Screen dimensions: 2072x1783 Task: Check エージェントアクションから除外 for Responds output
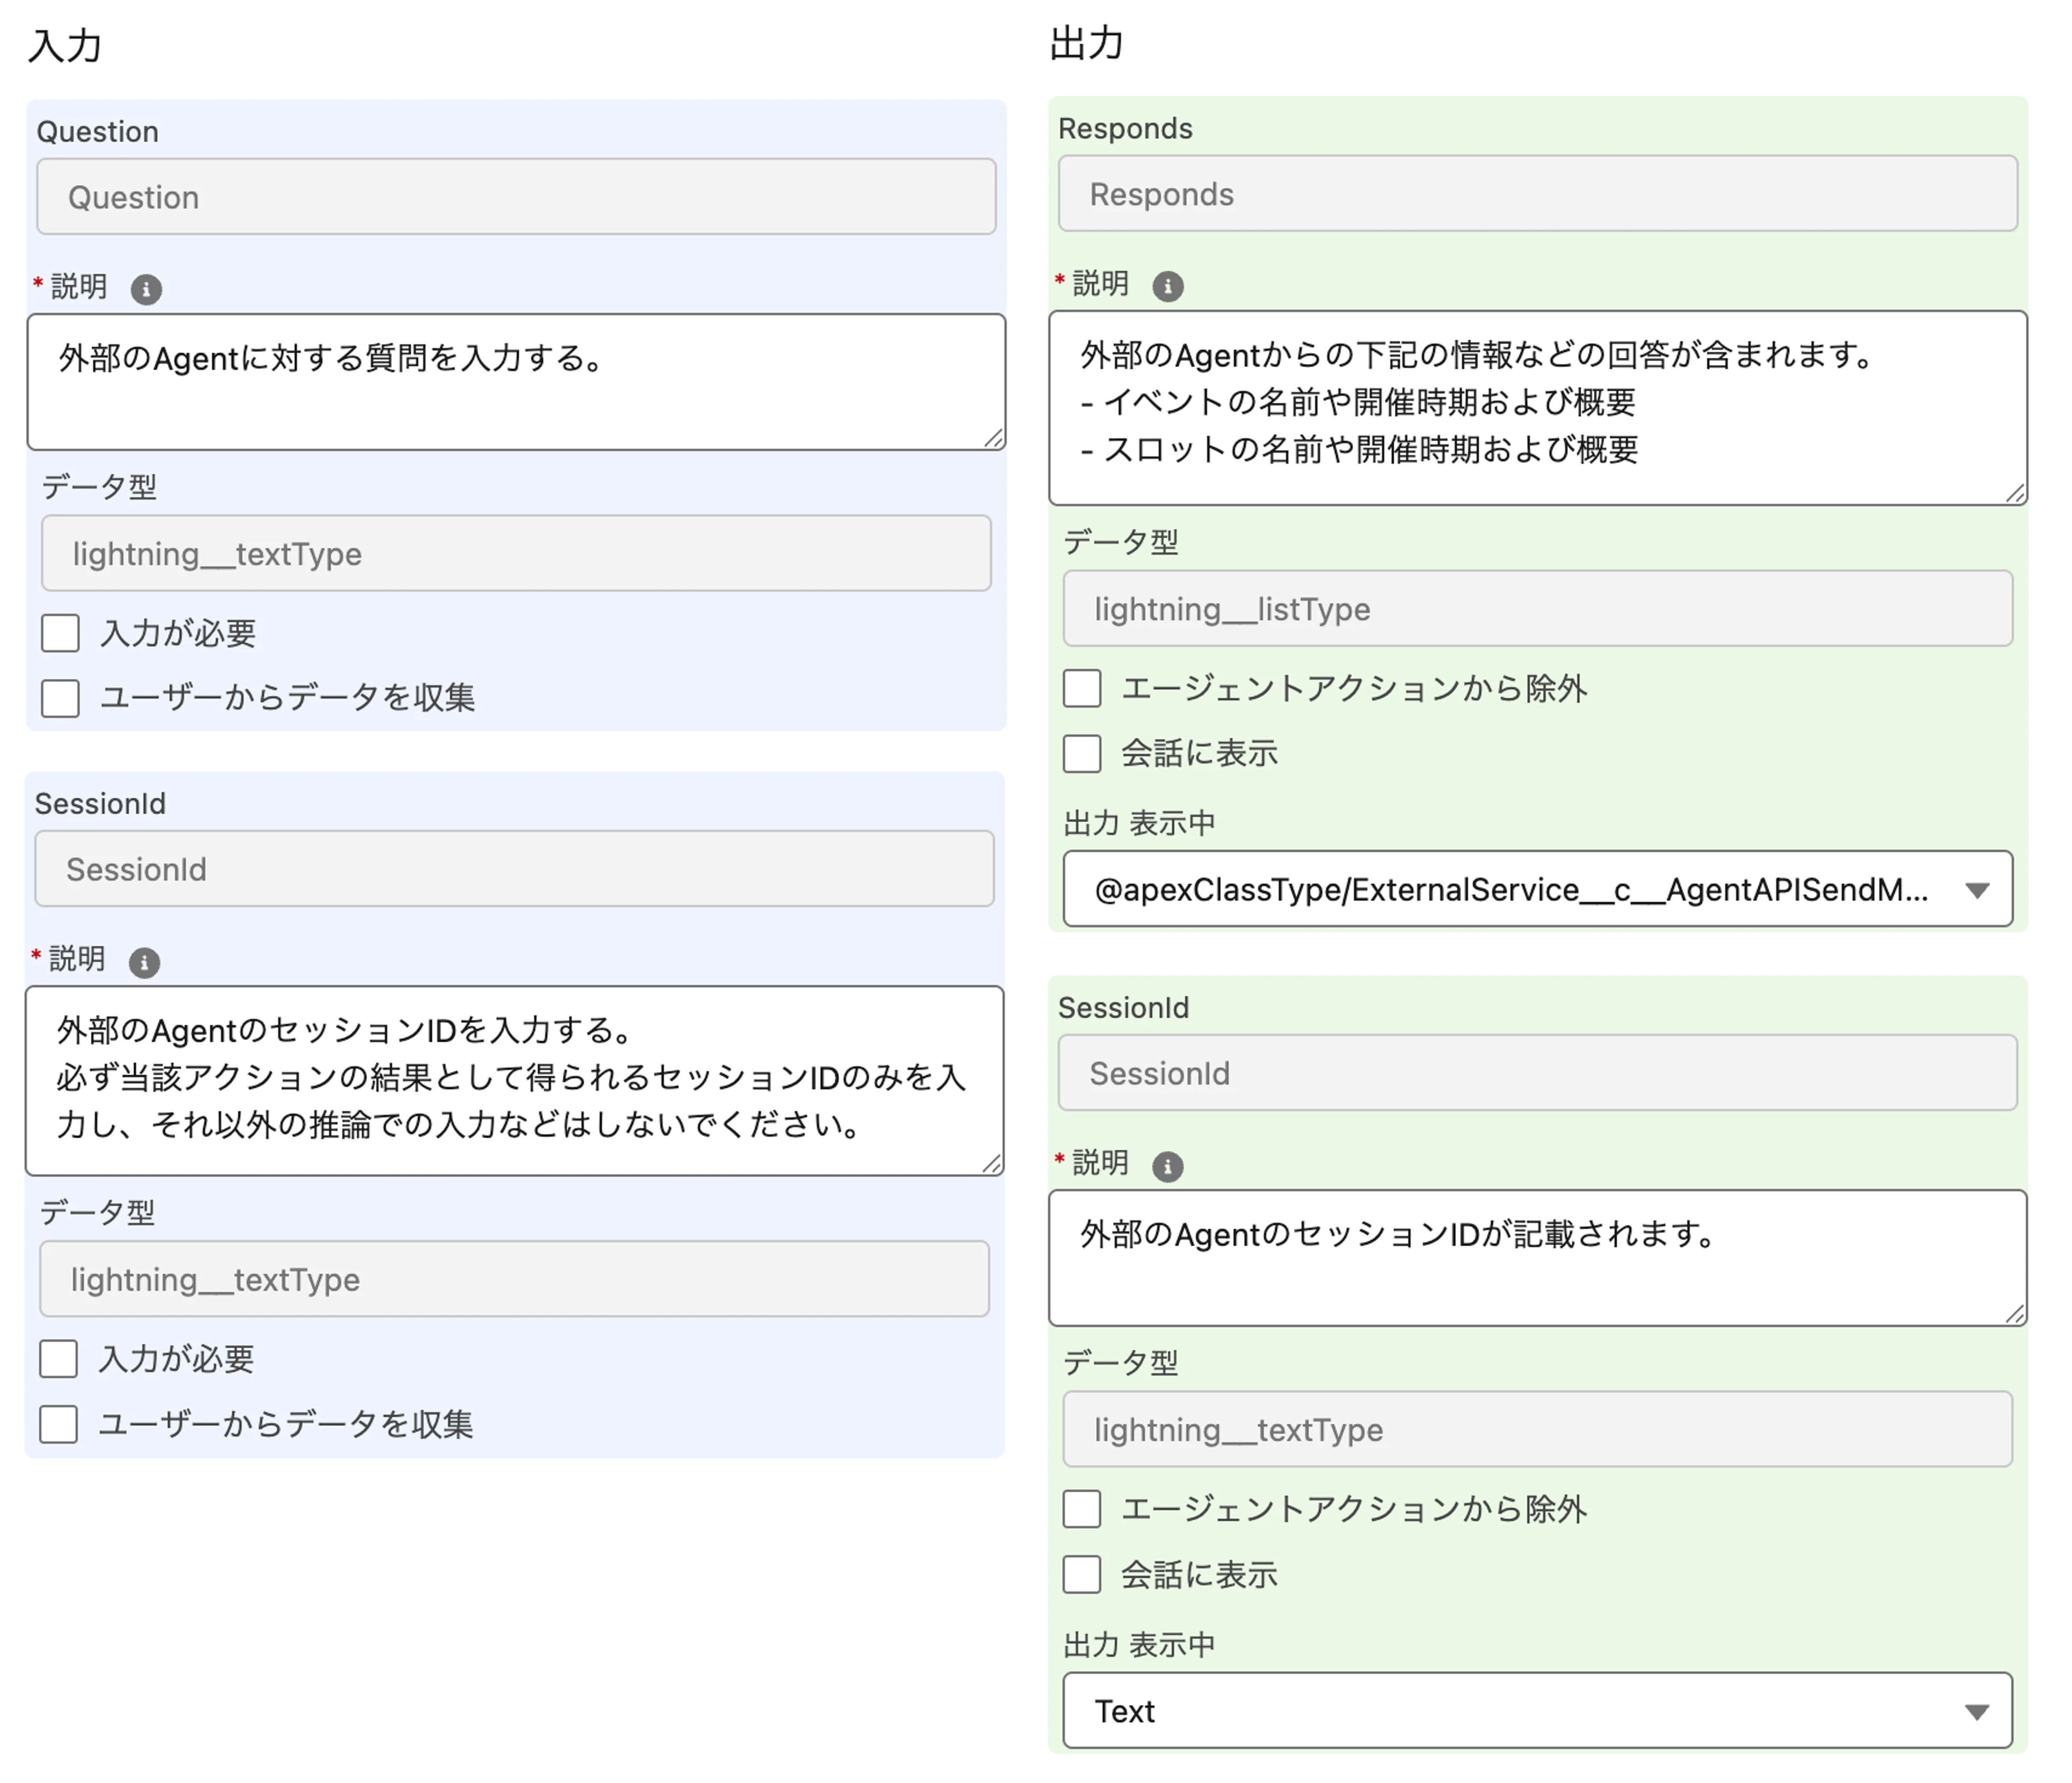(1082, 689)
